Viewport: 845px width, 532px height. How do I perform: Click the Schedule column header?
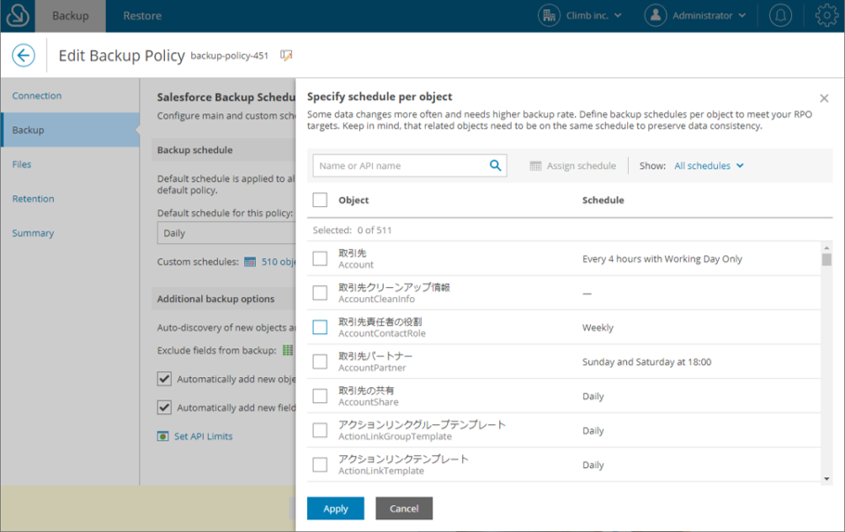coord(603,200)
